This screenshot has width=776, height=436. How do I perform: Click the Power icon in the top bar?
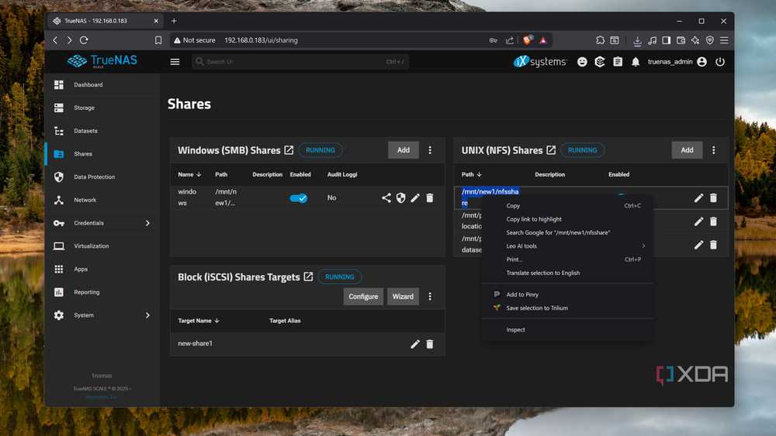(720, 62)
